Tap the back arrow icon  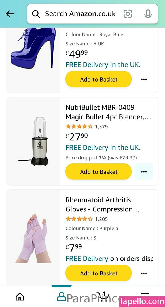pos(10,14)
